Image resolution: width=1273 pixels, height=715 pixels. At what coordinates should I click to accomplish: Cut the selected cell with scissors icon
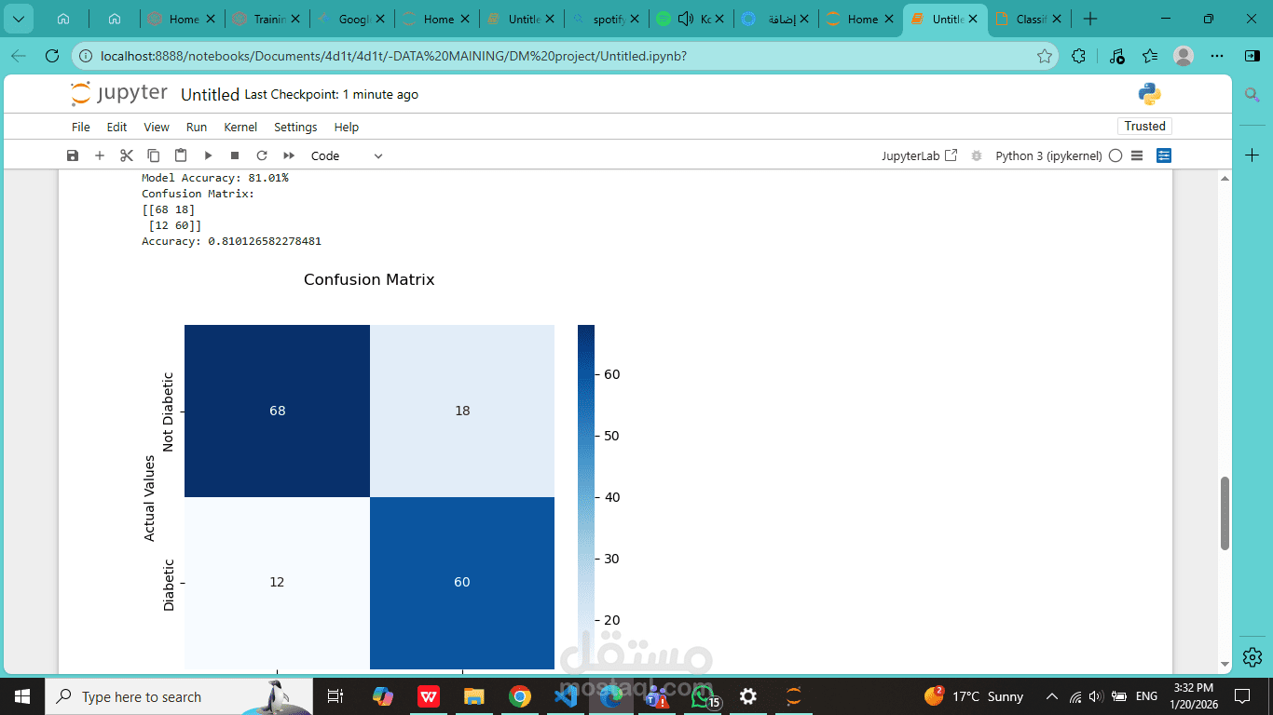(127, 155)
